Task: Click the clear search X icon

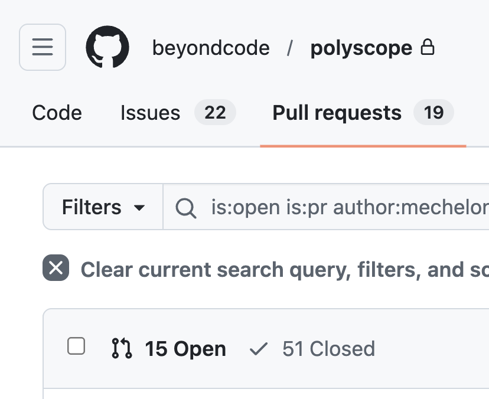Action: click(56, 268)
